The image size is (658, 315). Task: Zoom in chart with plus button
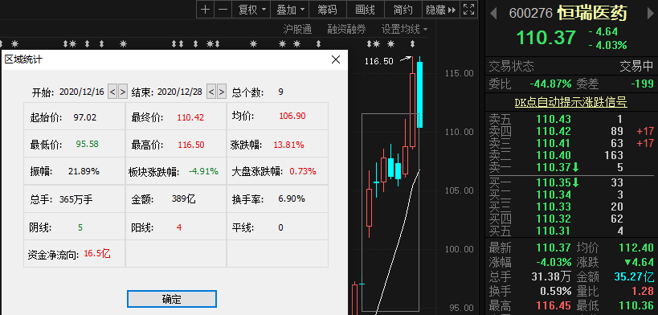[x=205, y=10]
